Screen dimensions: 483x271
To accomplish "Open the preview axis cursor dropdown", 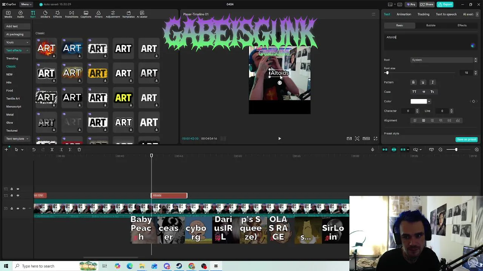I will pyautogui.click(x=420, y=150).
